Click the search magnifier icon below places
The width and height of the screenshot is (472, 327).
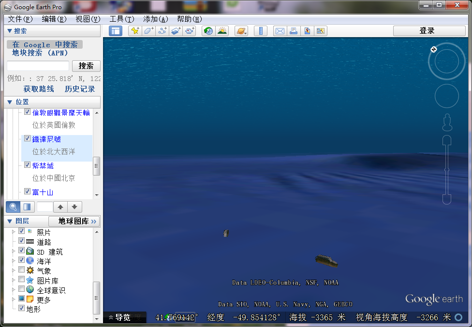point(13,207)
